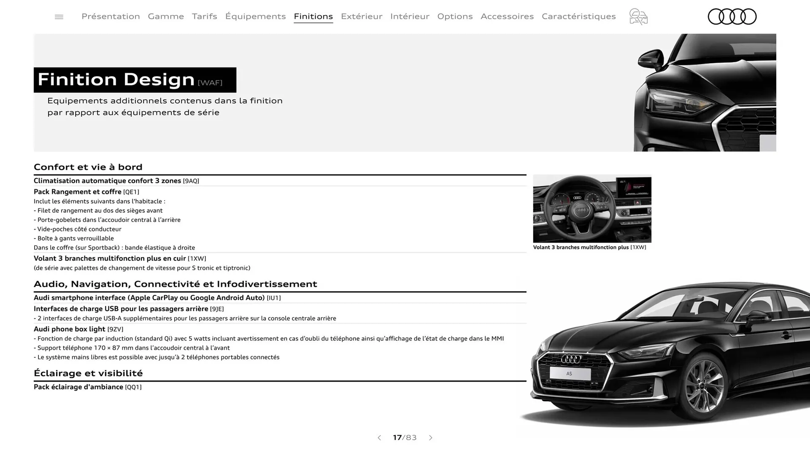Go to previous page arrow
The image size is (810, 455).
point(379,438)
